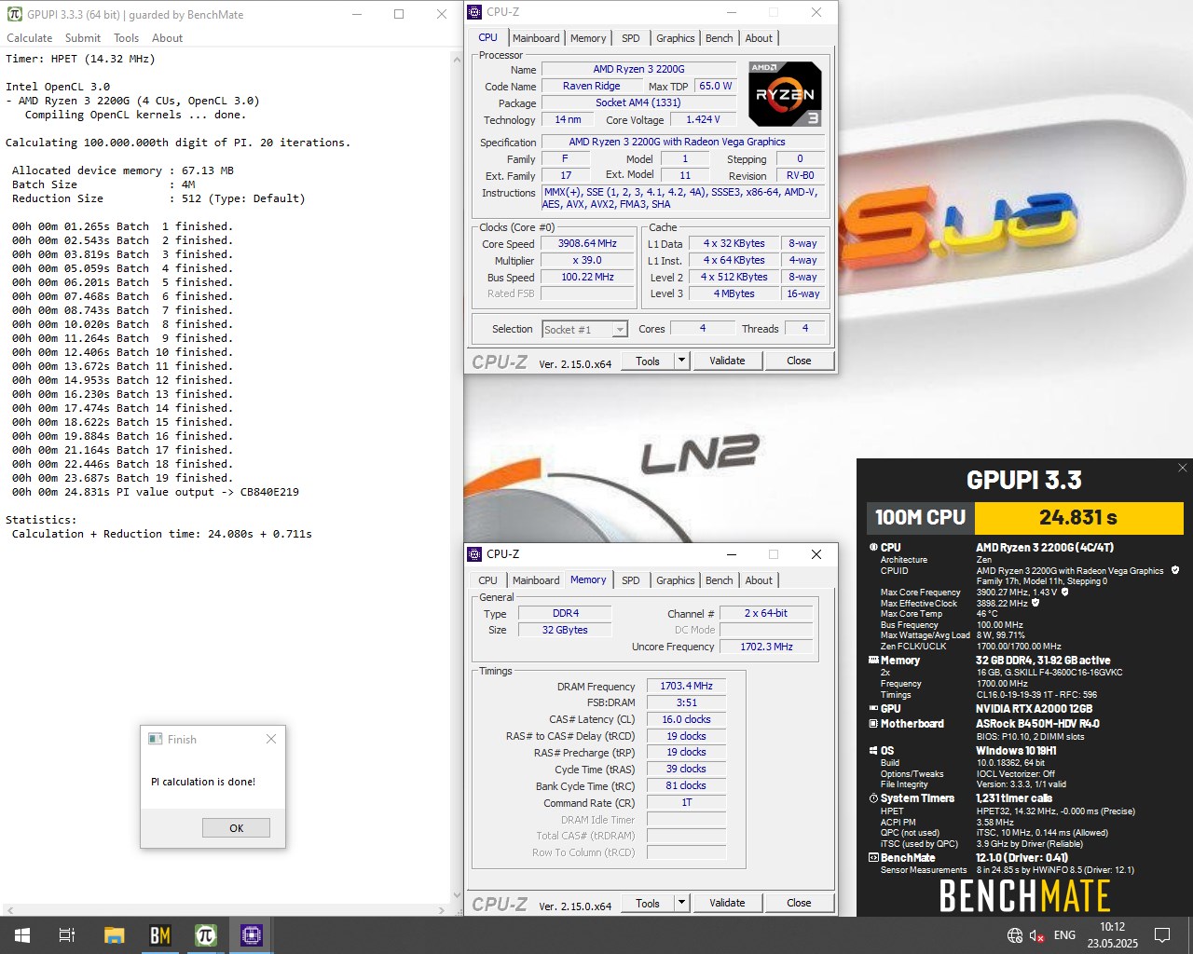The width and height of the screenshot is (1193, 954).
Task: Open Start menu on the taskbar
Action: (22, 935)
